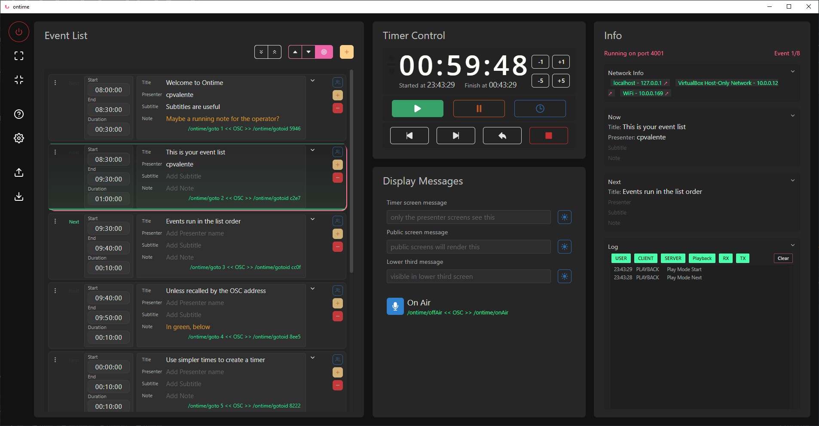Click the blue clock roll mode button

(540, 109)
